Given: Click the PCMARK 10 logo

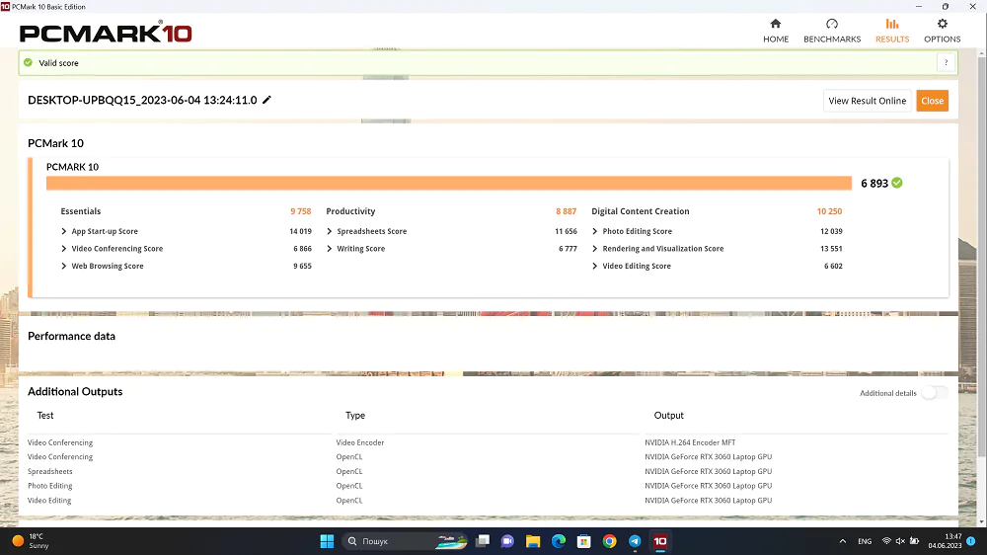Looking at the screenshot, I should point(106,33).
